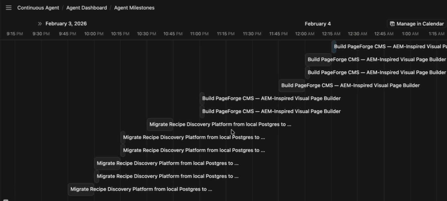Click the 1:00 AM time label
The image size is (447, 201).
point(410,34)
